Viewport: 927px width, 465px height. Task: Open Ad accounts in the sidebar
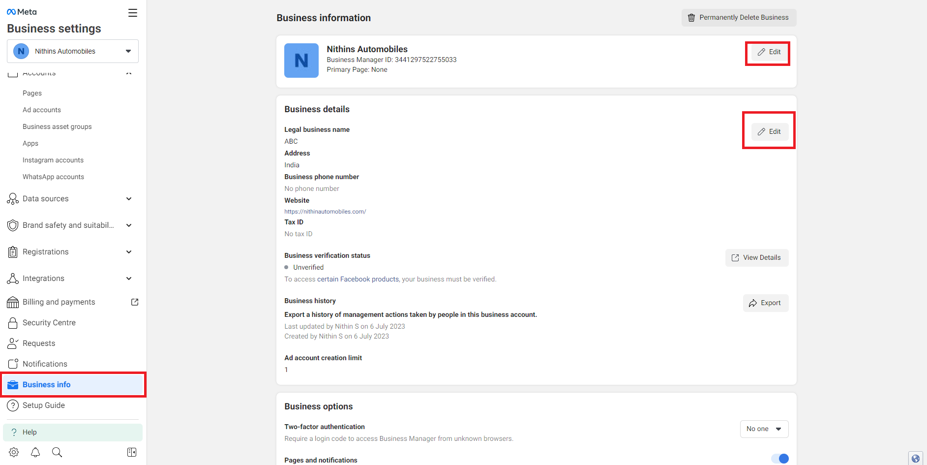[x=42, y=110]
